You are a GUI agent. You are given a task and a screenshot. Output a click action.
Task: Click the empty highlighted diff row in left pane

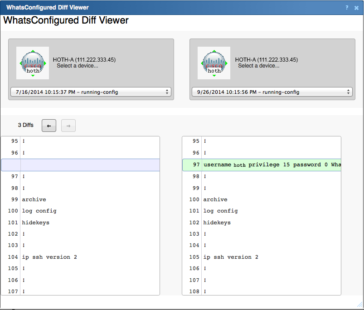80,165
